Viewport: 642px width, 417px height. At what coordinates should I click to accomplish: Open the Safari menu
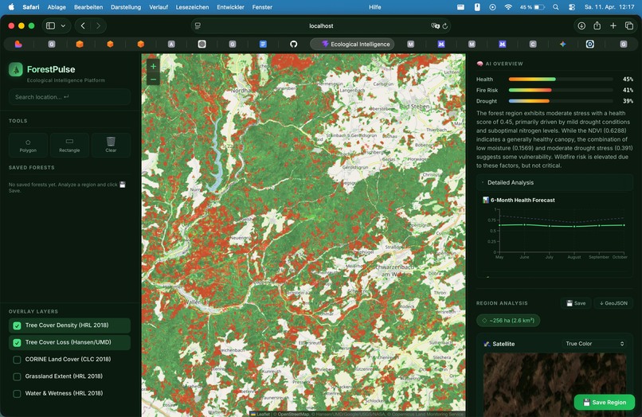tap(31, 7)
